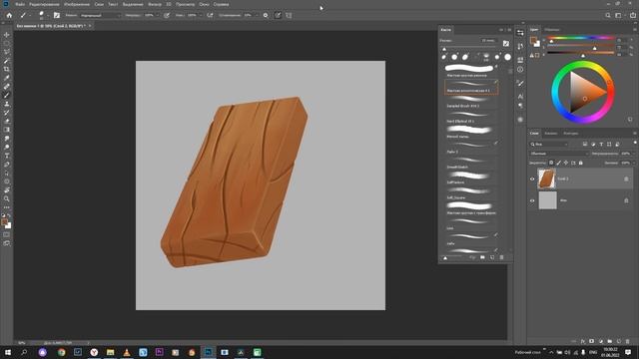The image size is (639, 359).
Task: Click the hue slider in Color panel
Action: click(581, 38)
